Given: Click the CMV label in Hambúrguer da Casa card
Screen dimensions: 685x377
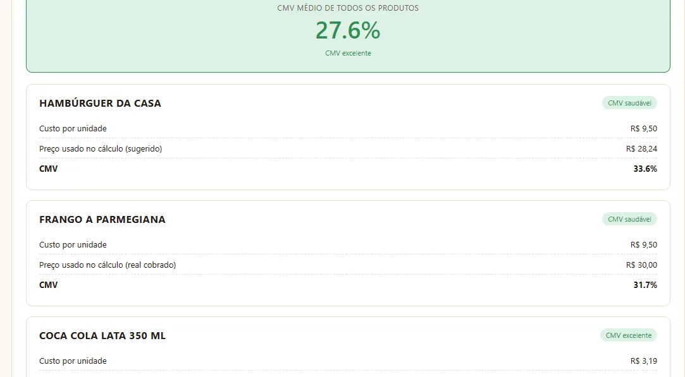Looking at the screenshot, I should pyautogui.click(x=49, y=169).
